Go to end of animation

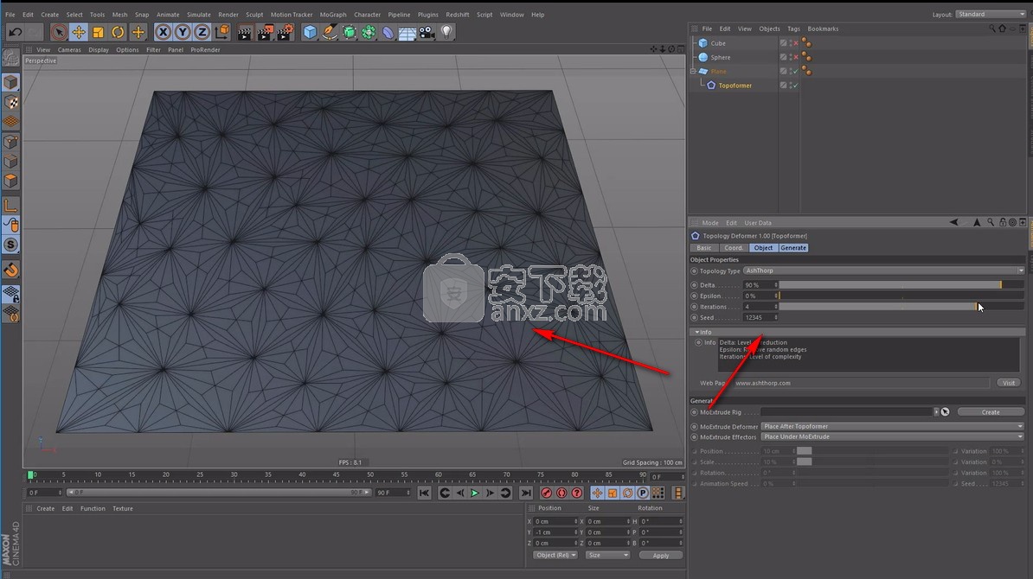[x=526, y=493]
